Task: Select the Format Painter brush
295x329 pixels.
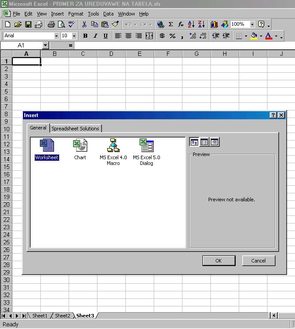Action: click(x=115, y=24)
